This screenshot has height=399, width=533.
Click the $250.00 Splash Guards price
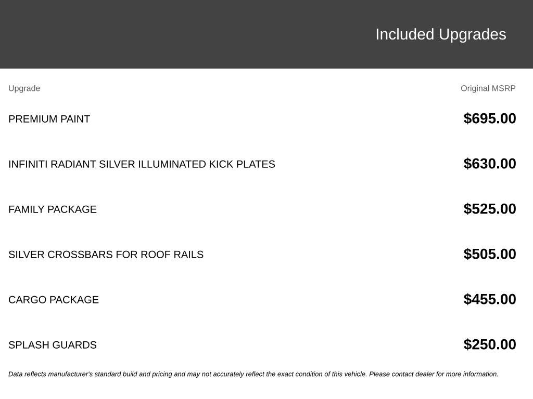[489, 344]
